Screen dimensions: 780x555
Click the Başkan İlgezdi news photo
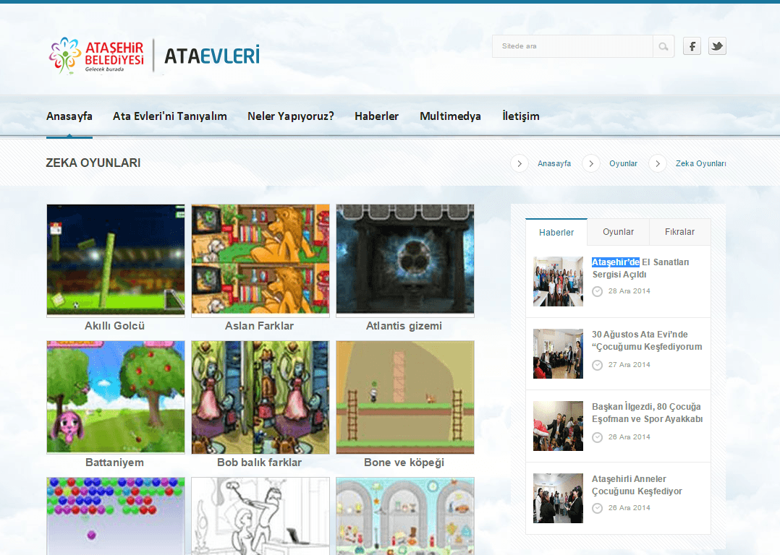558,426
